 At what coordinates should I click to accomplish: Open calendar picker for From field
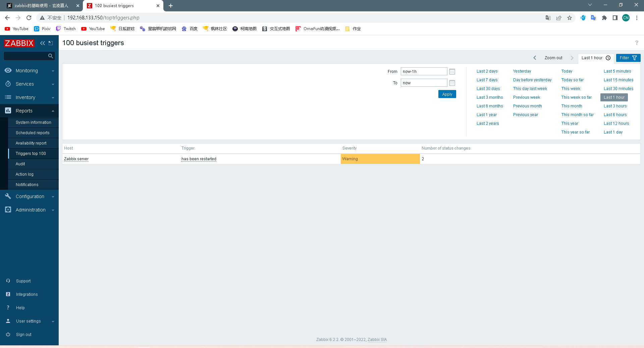point(452,72)
